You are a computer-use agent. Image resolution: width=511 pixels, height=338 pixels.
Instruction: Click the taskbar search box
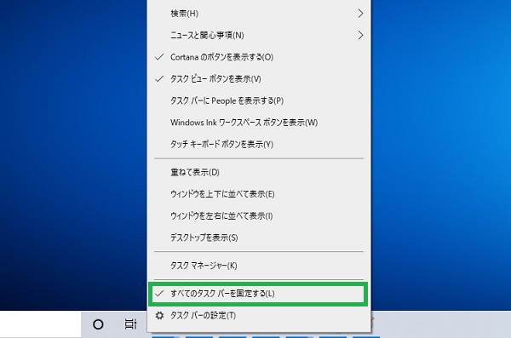click(40, 324)
